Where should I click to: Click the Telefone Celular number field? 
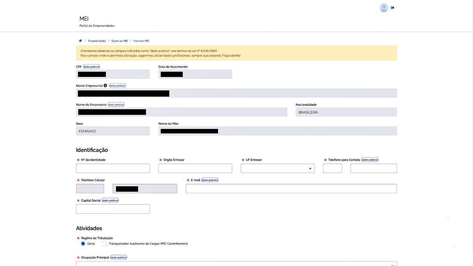pyautogui.click(x=145, y=188)
